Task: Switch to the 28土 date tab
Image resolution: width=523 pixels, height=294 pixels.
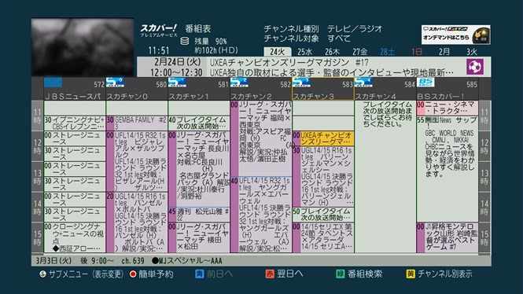Action: pos(387,52)
